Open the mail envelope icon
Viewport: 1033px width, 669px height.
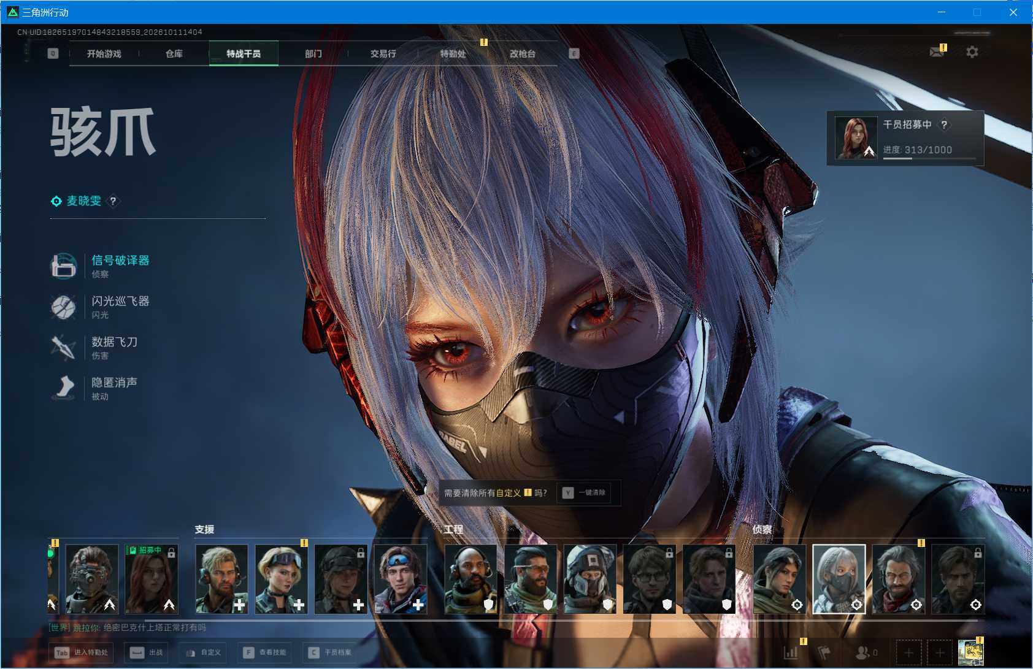pos(937,52)
